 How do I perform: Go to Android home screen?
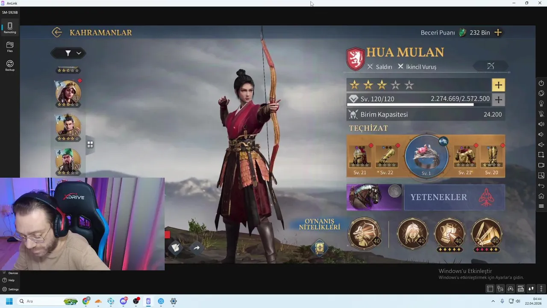tap(541, 196)
